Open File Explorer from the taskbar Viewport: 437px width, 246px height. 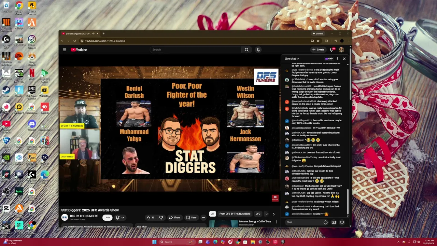pos(253,242)
